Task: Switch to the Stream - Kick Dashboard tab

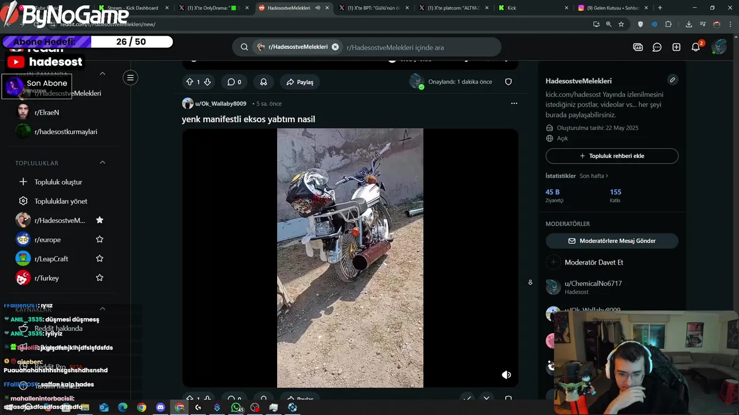Action: click(x=133, y=8)
